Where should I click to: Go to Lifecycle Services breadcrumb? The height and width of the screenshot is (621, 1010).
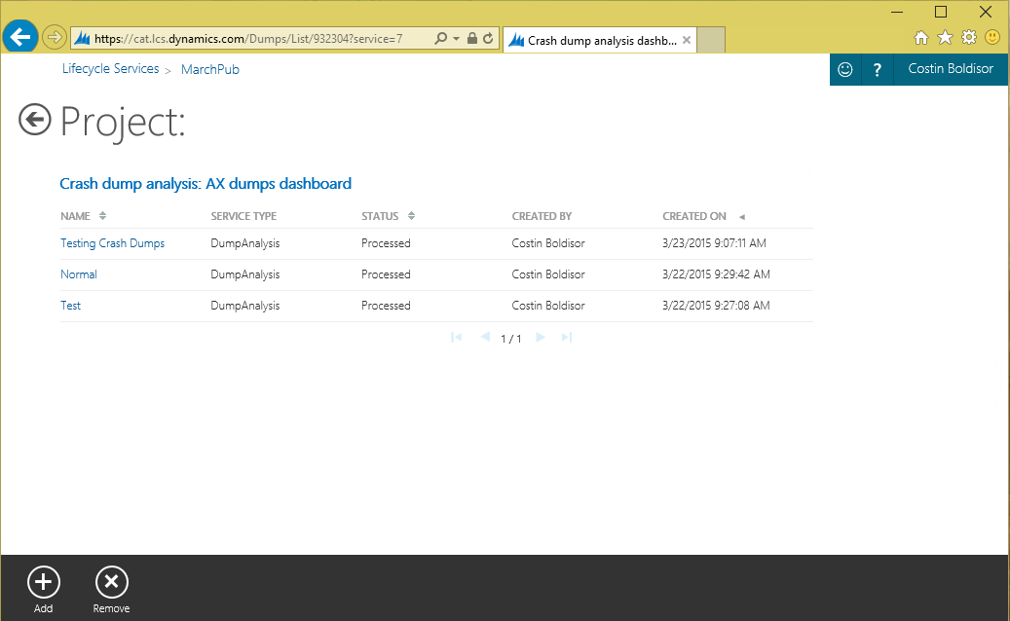tap(110, 69)
